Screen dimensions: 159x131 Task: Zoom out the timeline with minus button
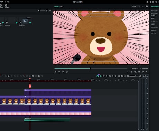pyautogui.click(x=128, y=76)
